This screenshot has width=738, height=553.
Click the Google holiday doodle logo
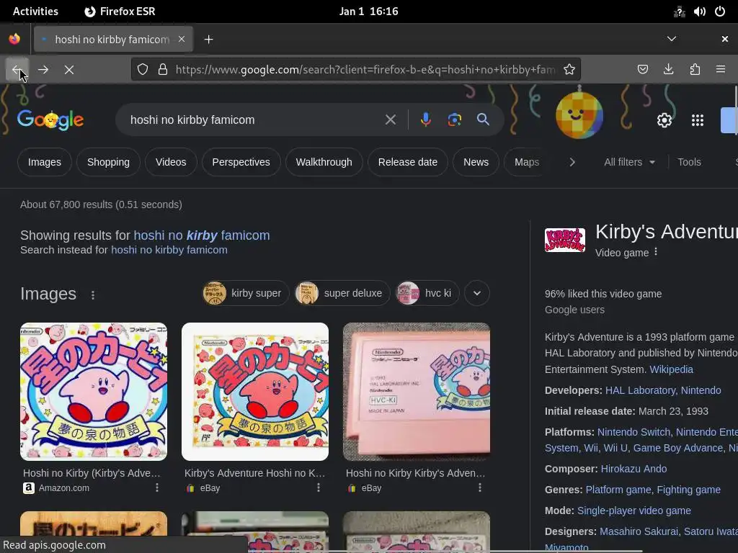(x=50, y=120)
